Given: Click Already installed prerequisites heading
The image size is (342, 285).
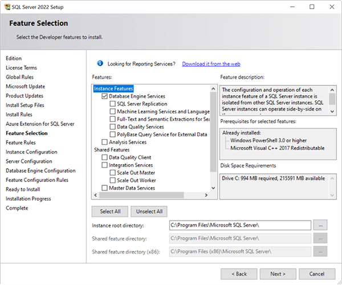Looking at the screenshot, I should [242, 133].
